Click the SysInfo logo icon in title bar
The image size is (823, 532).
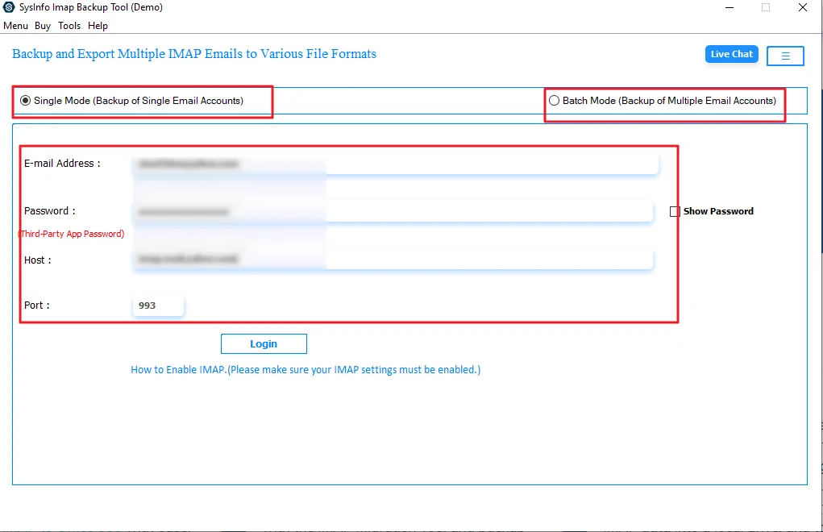tap(10, 7)
